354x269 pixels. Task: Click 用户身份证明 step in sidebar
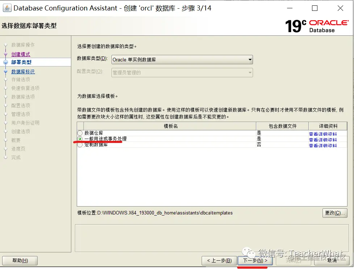tap(25, 123)
